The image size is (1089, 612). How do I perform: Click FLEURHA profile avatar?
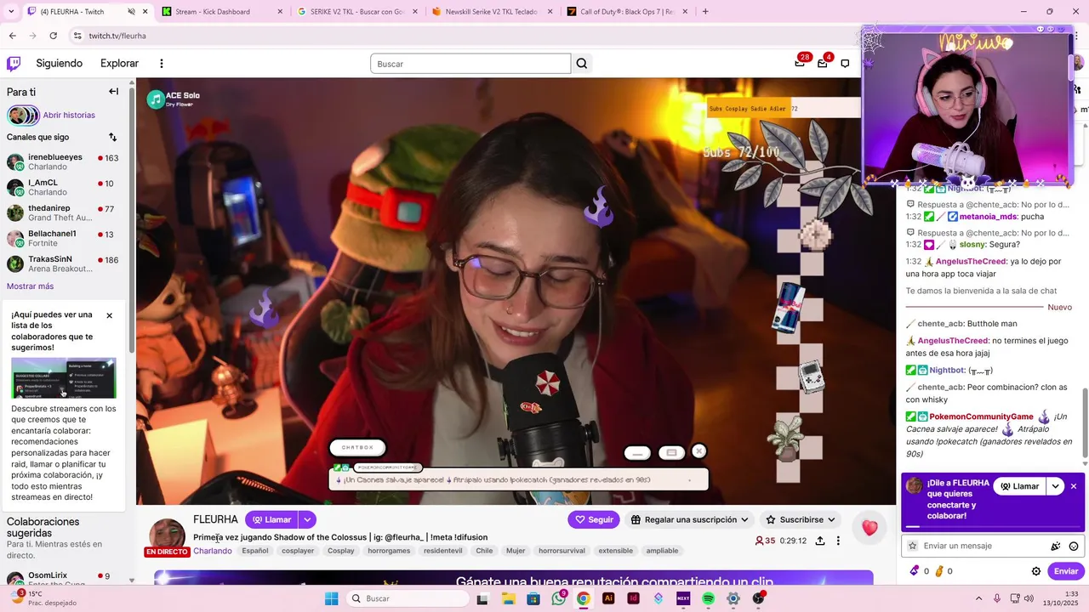(167, 535)
